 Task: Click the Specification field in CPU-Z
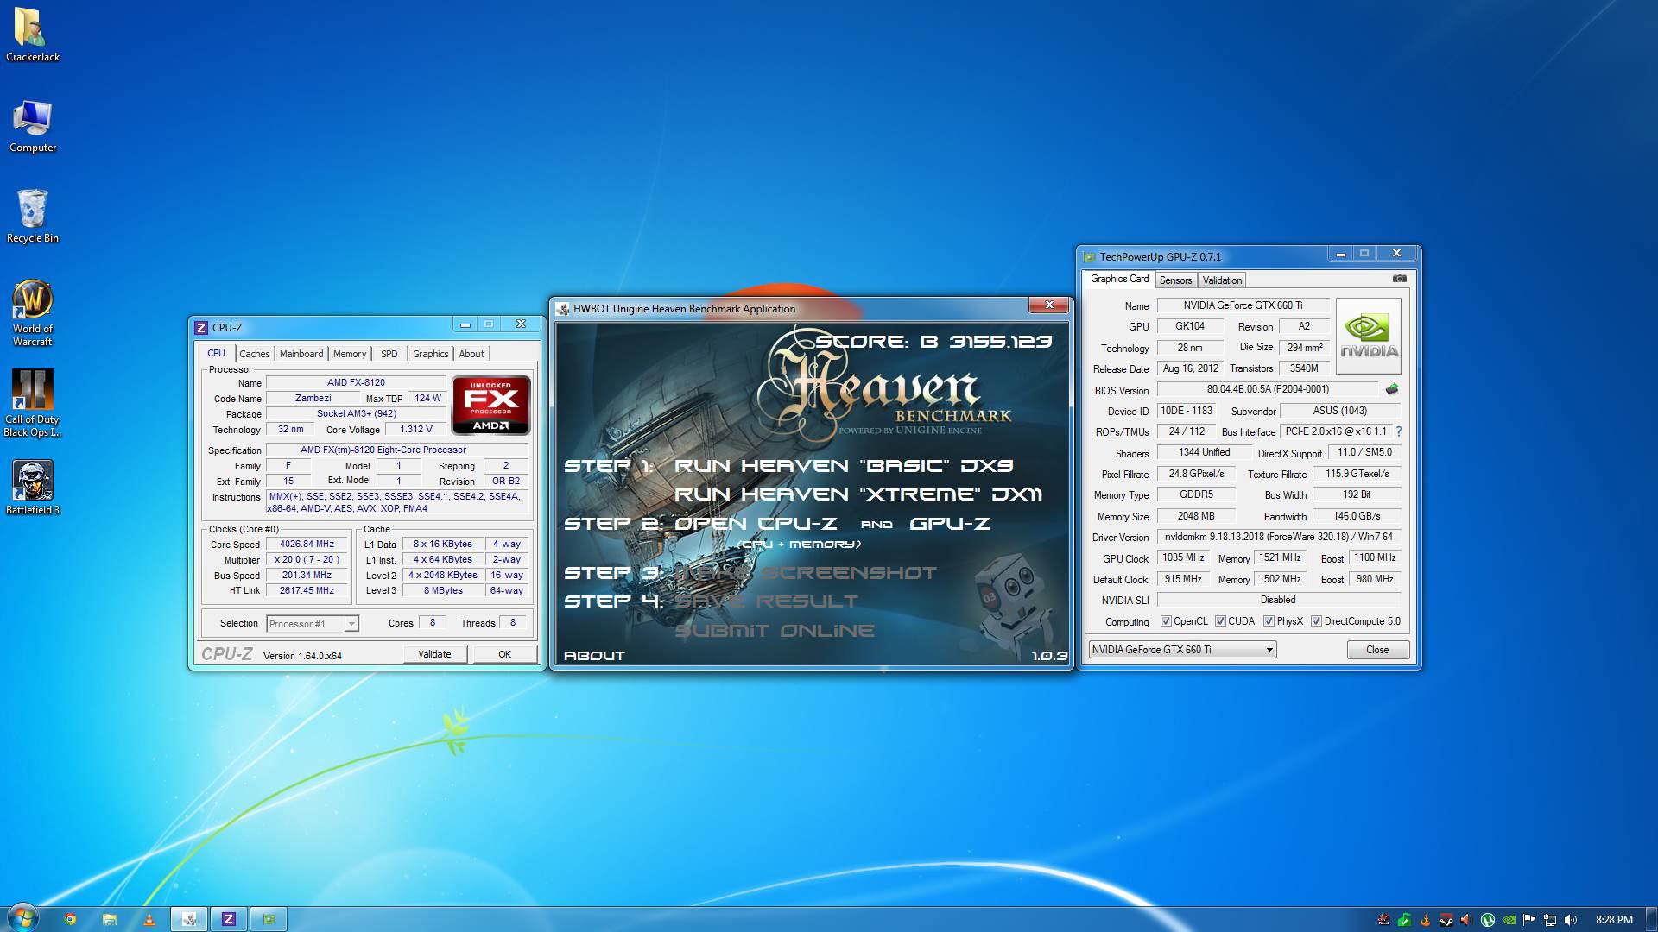(x=398, y=450)
